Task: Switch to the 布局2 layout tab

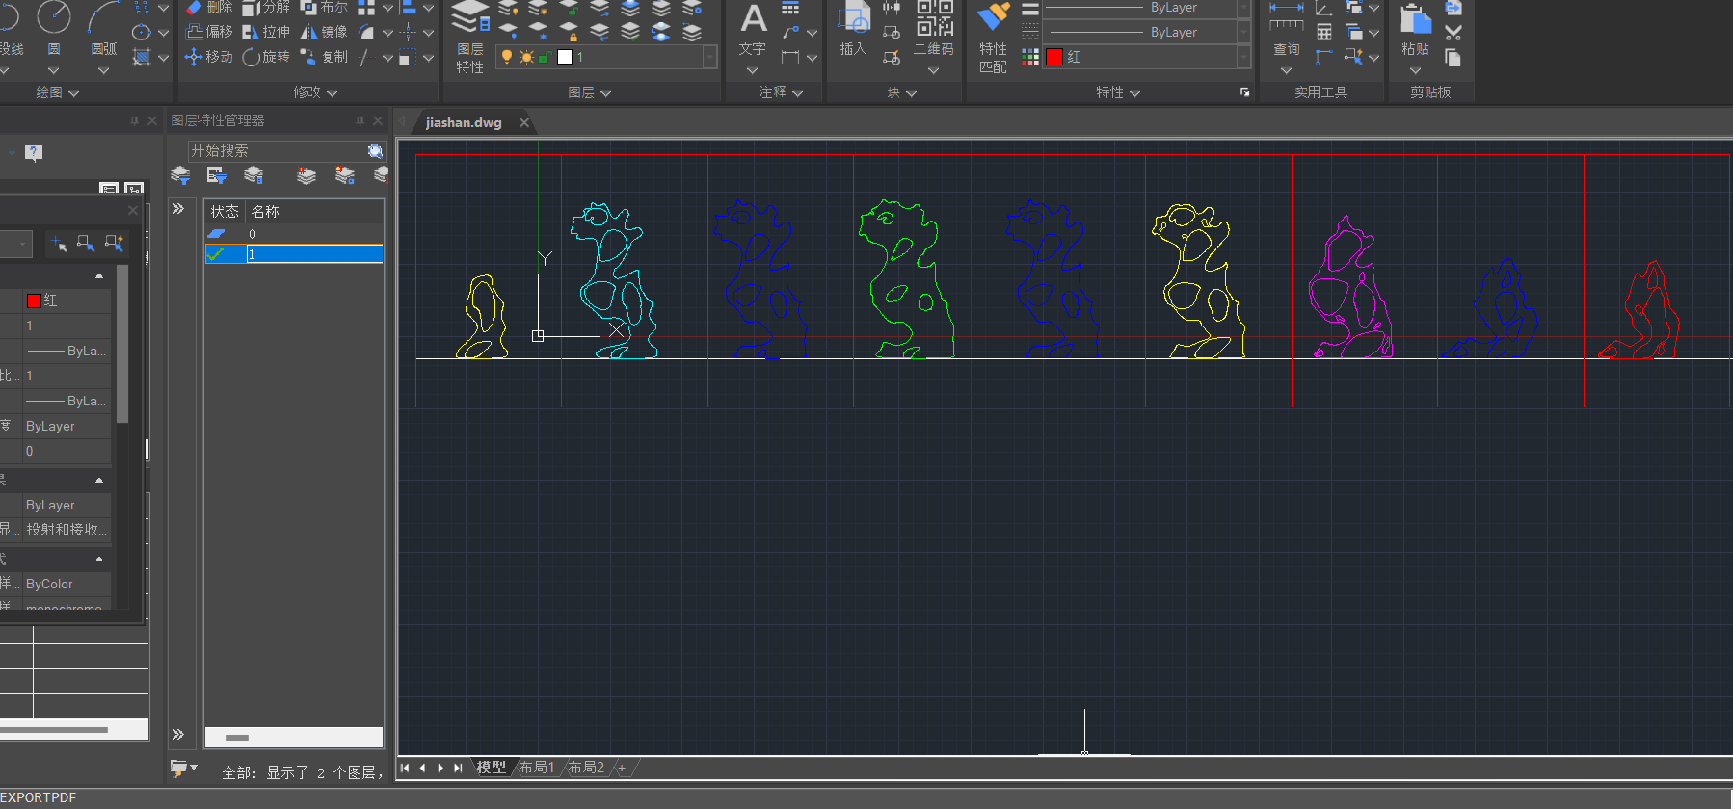Action: point(586,768)
